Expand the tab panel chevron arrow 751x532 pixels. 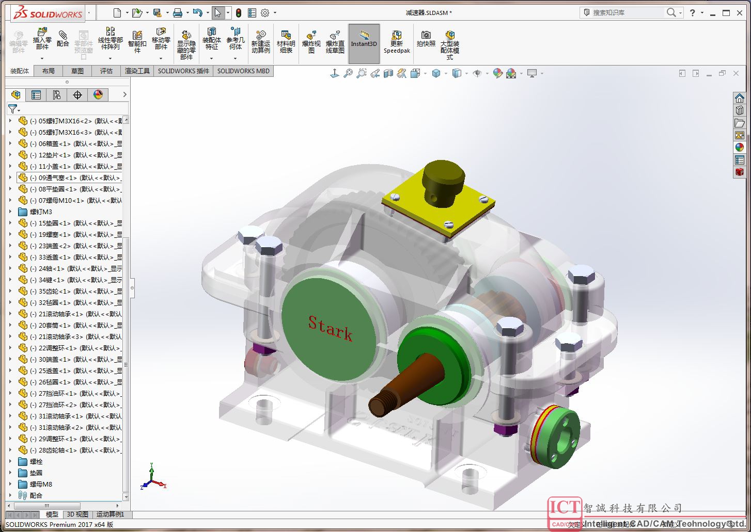[x=124, y=95]
